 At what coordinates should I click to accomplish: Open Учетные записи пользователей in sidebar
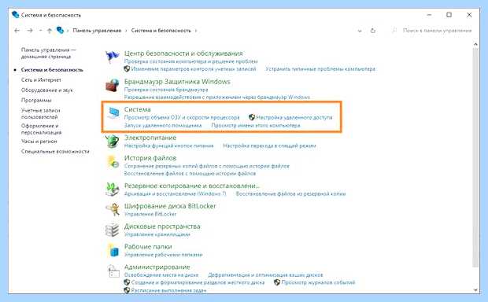[40, 113]
